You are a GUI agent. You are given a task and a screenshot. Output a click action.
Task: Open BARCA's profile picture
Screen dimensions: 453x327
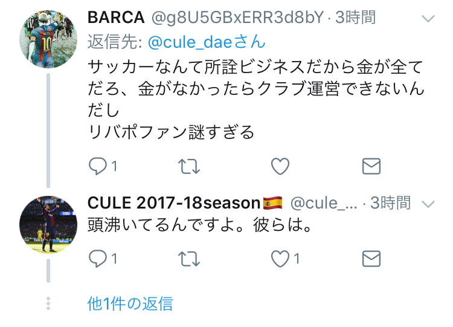coord(48,39)
